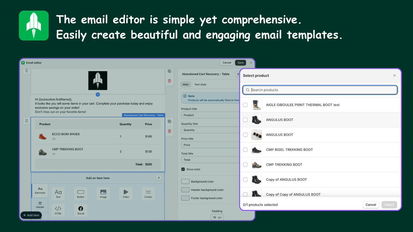Check the second ANGULUS BOOT with the white-background image
Screen dimensions: 413x232
tap(245, 135)
